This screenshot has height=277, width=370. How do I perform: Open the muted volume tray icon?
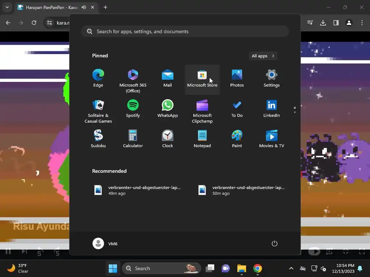click(323, 268)
